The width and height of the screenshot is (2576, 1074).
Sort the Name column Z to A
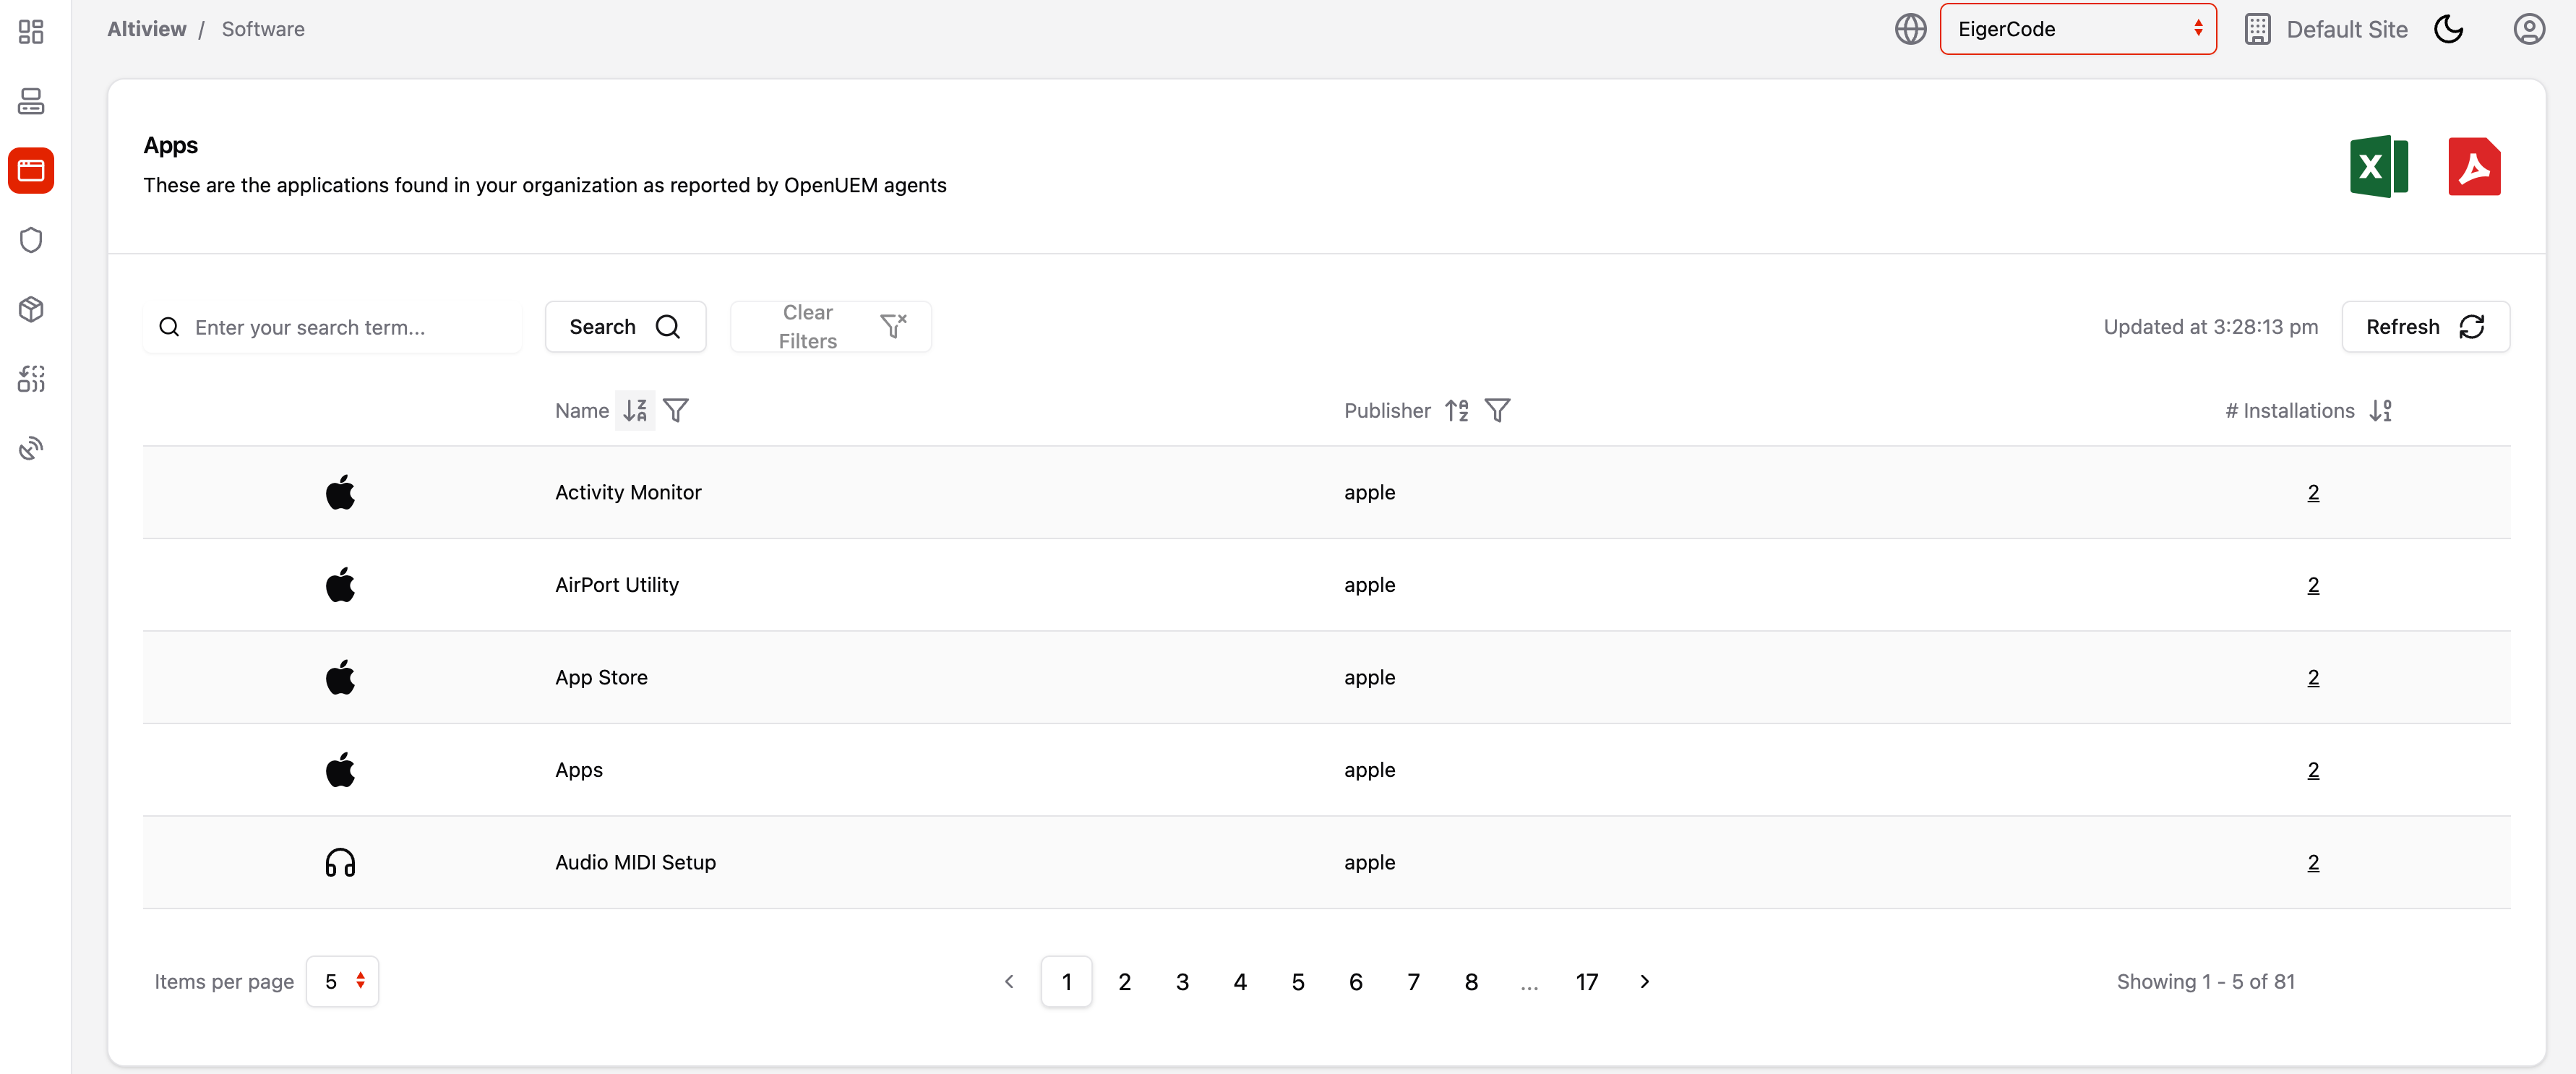coord(635,410)
